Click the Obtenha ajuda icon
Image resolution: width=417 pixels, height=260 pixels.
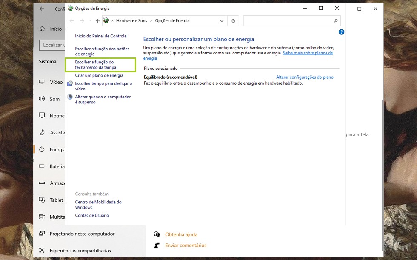157,234
